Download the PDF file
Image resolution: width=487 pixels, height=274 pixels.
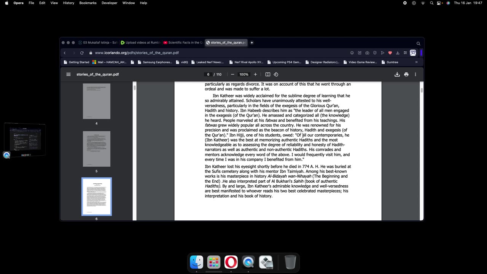point(397,74)
